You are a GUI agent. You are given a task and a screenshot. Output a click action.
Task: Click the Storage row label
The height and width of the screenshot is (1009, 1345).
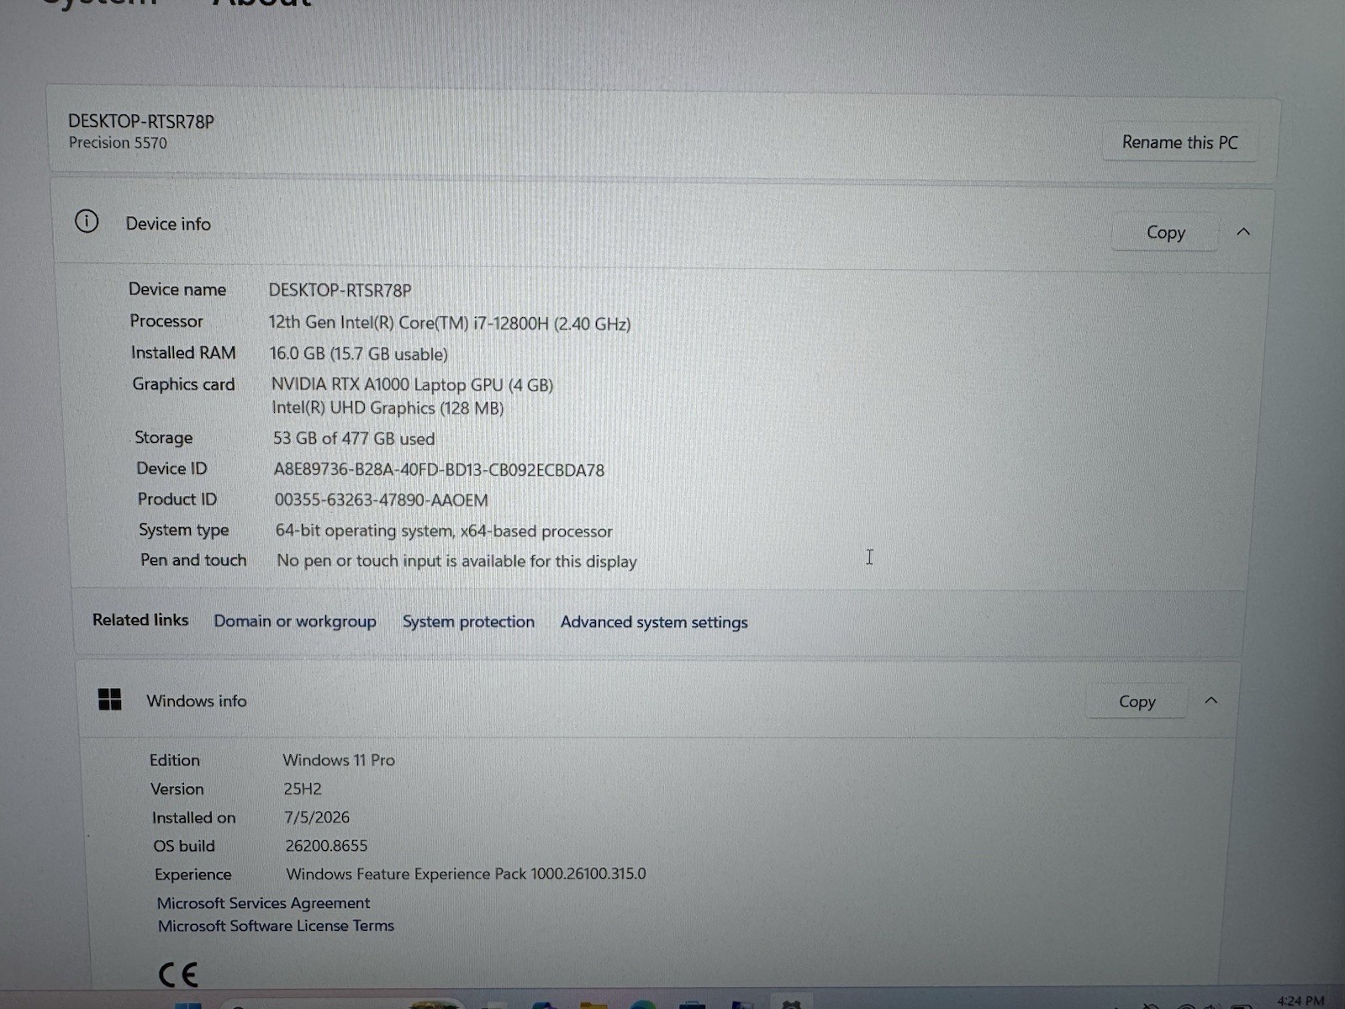coord(164,438)
